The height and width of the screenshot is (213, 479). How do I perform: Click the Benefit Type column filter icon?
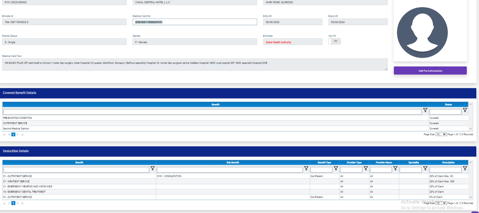click(x=336, y=168)
